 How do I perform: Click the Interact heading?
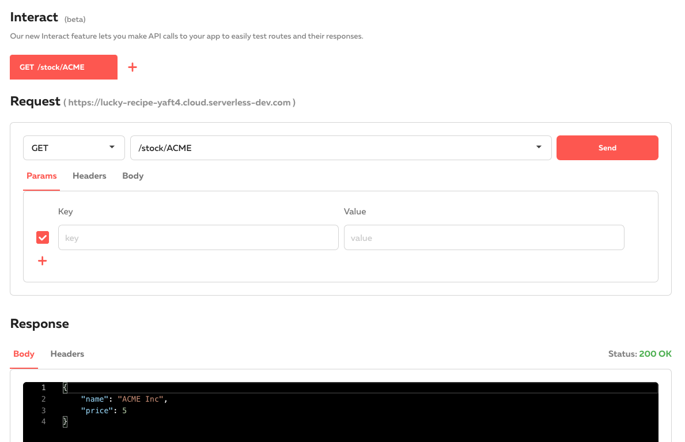(x=34, y=17)
